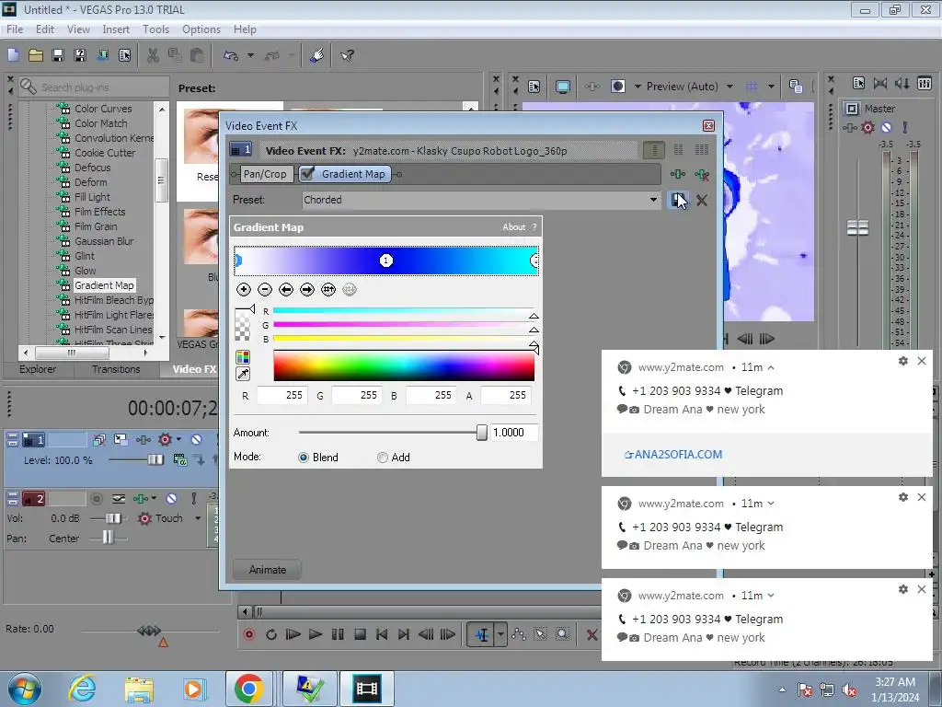Click the New project icon in toolbar
942x707 pixels.
click(x=13, y=55)
